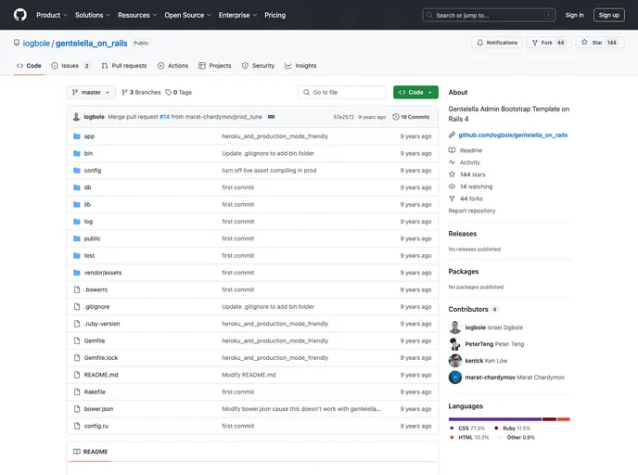This screenshot has width=638, height=475.
Task: Open the lib folder icon
Action: [76, 205]
